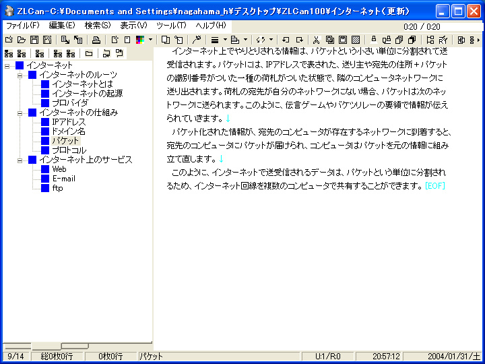485x364 pixels.
Task: Click the export-with-arrow document icon
Action: coord(65,40)
